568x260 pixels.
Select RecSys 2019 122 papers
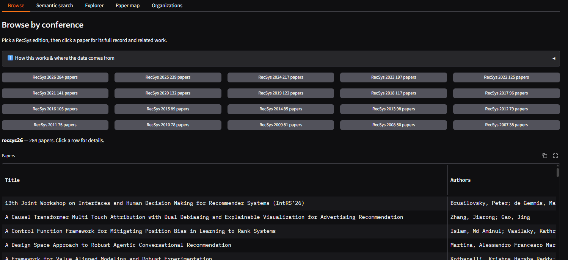point(281,93)
